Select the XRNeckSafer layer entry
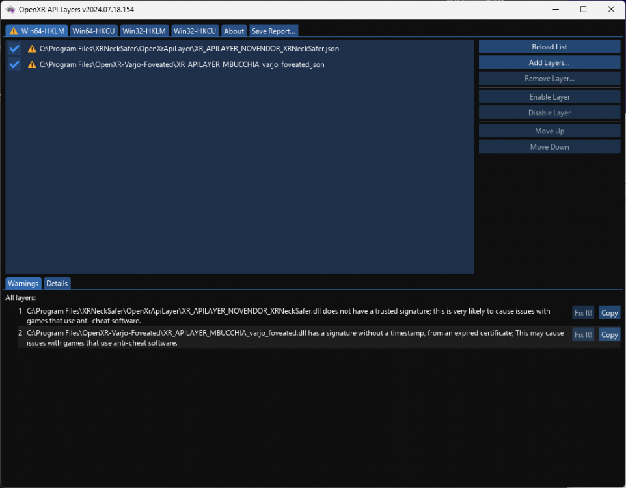 (x=189, y=48)
